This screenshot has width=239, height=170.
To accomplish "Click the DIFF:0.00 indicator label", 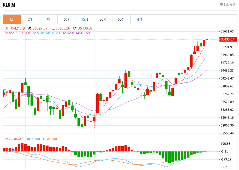I will [x=33, y=139].
